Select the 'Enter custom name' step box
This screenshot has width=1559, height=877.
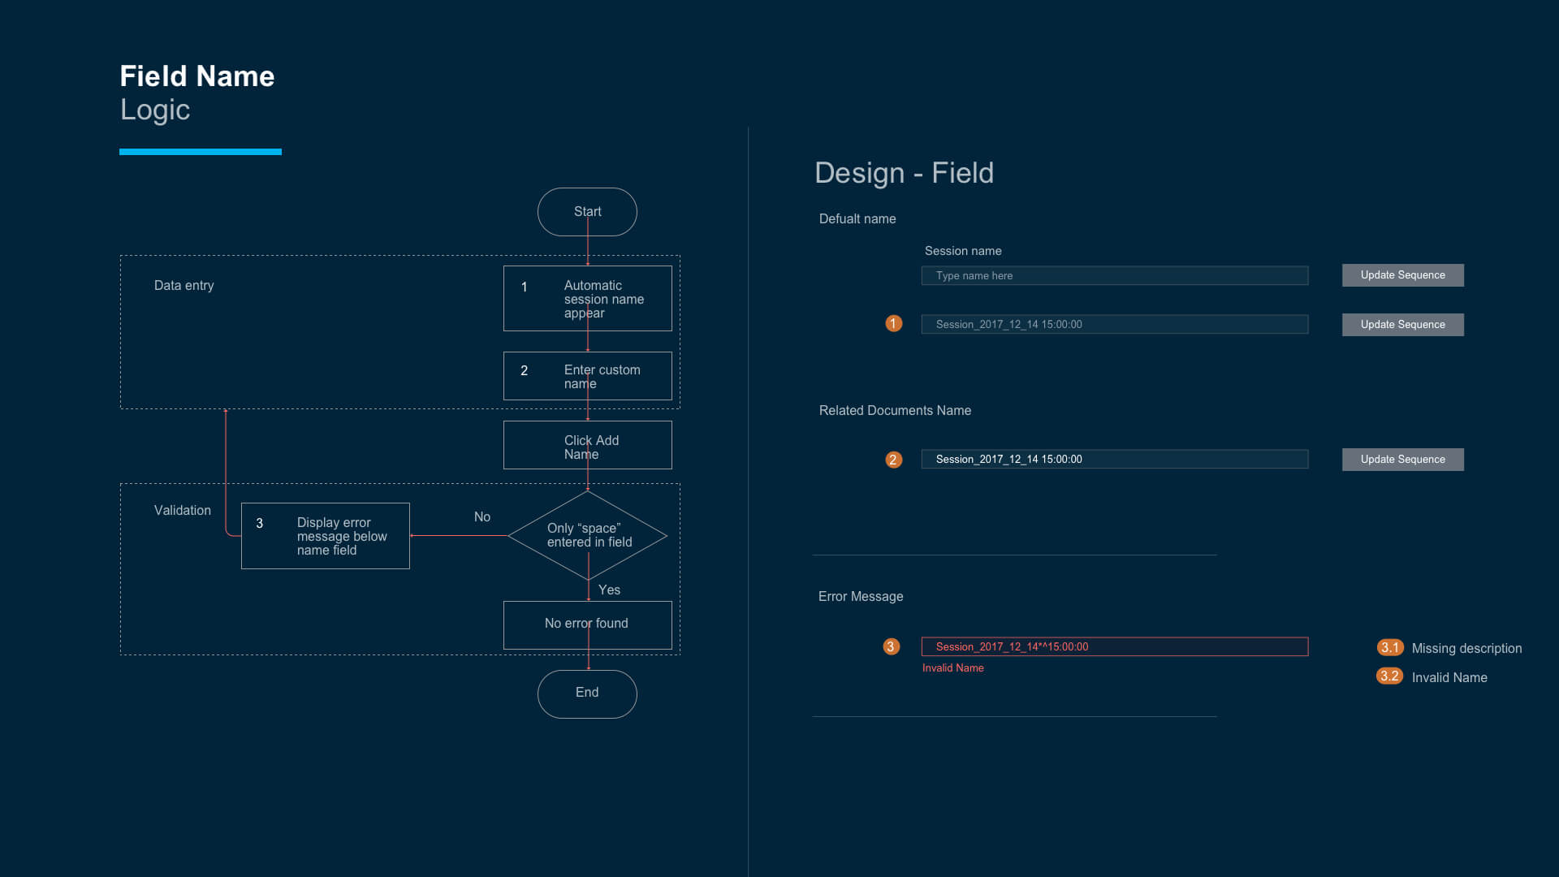[587, 376]
